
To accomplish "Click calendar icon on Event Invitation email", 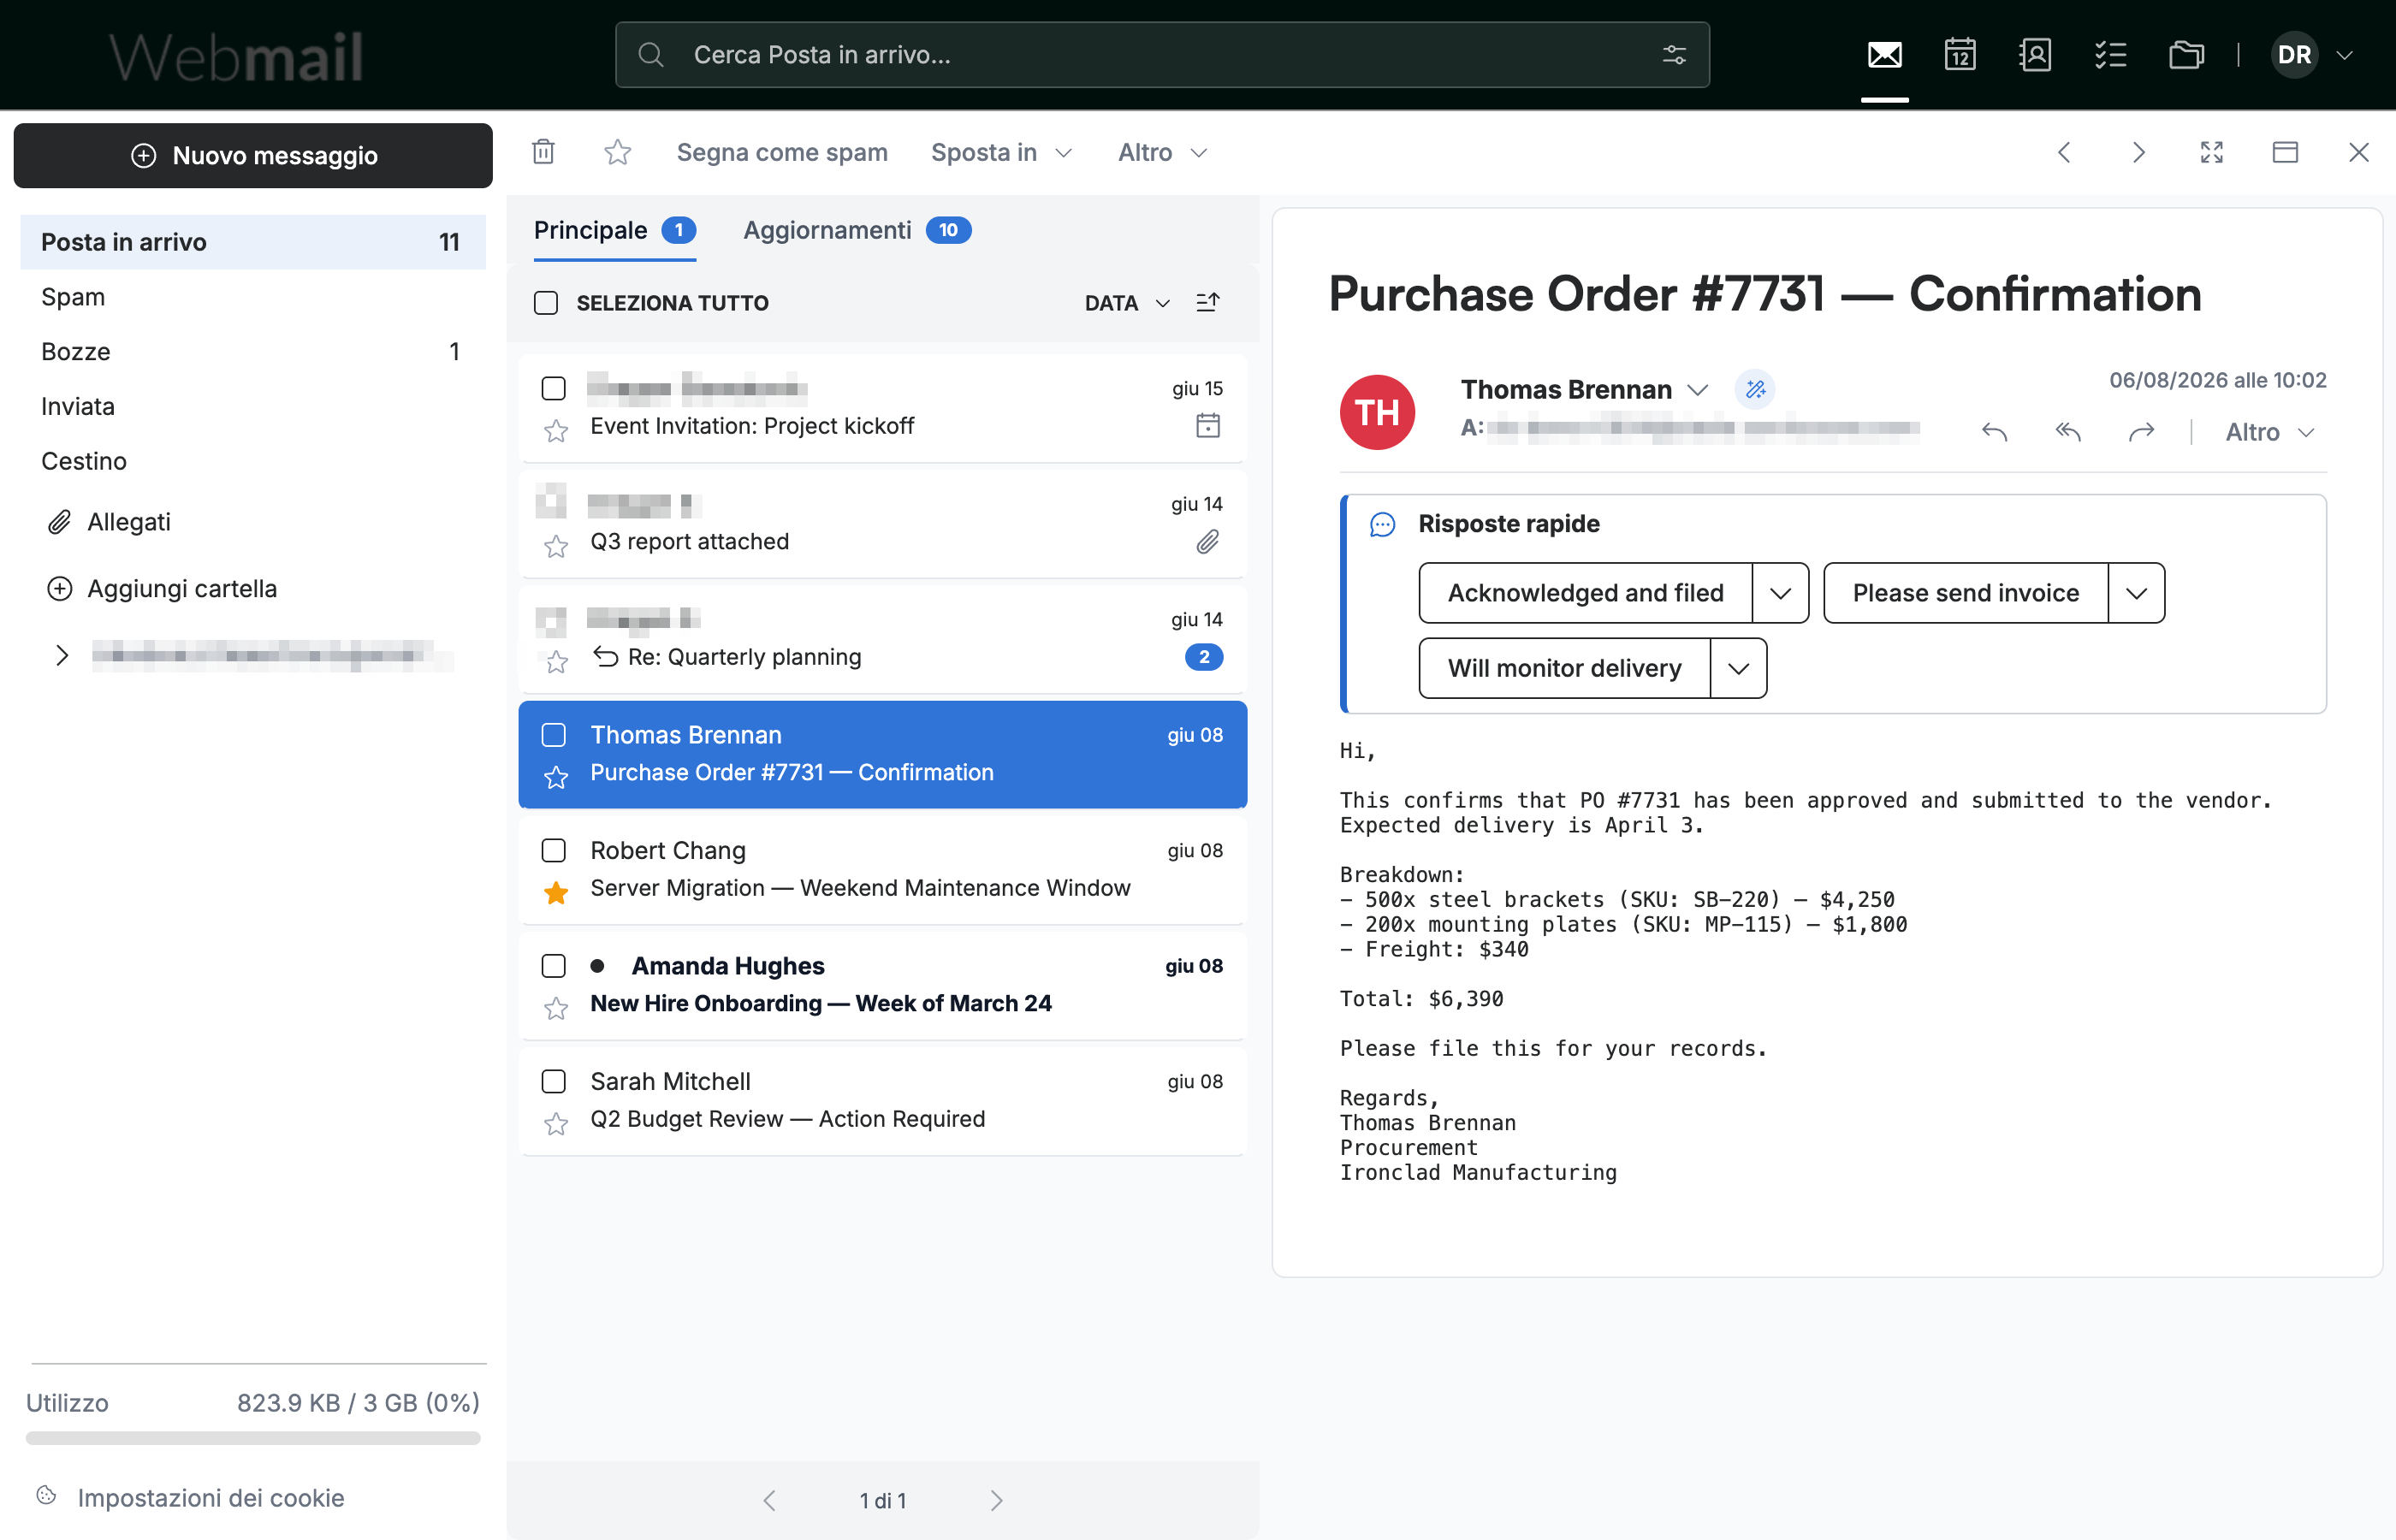I will pyautogui.click(x=1208, y=426).
